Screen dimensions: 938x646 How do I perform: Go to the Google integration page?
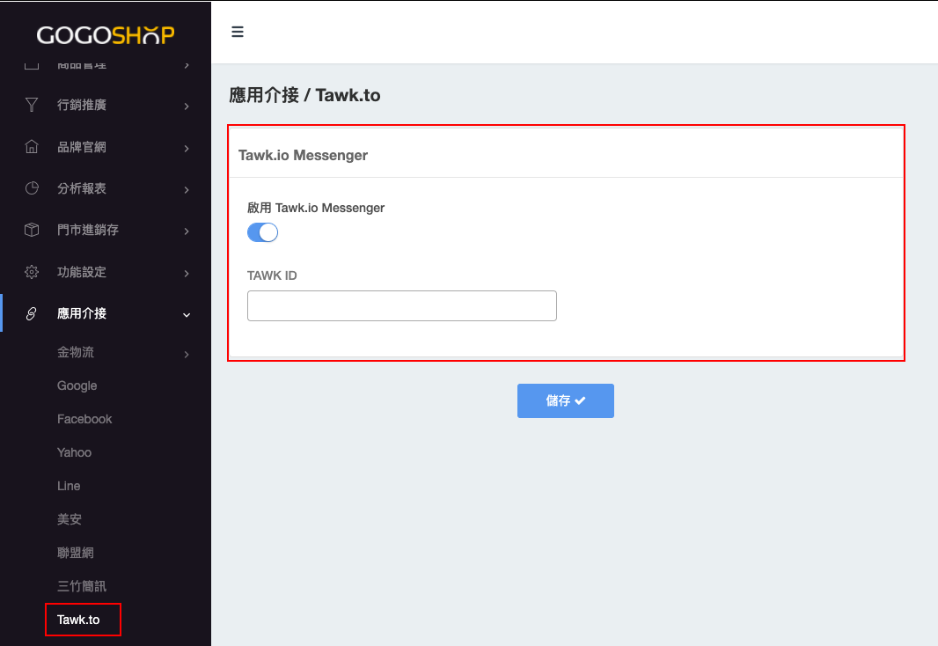coord(77,385)
